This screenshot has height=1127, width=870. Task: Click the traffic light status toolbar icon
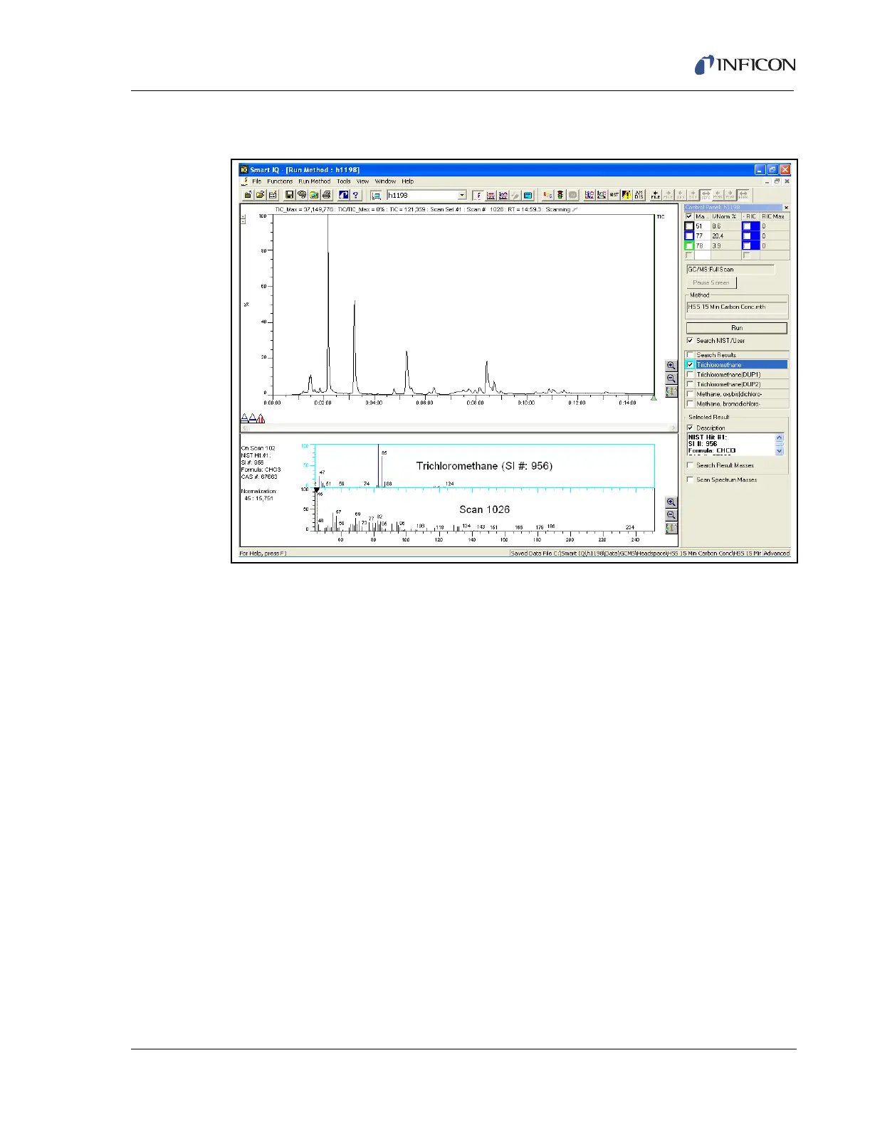pyautogui.click(x=560, y=195)
